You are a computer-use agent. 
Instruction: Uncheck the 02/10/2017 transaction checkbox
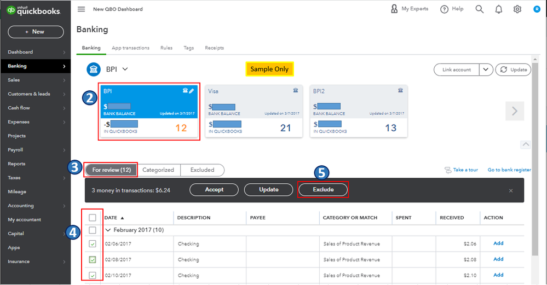click(x=93, y=275)
